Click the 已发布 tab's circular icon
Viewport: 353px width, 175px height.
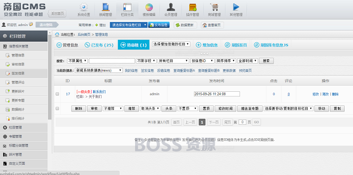[x=87, y=45]
